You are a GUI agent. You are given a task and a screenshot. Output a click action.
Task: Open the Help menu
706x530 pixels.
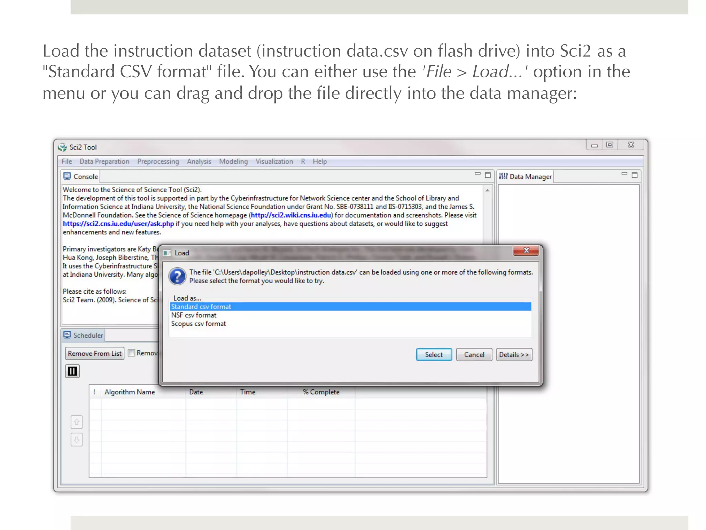click(320, 161)
